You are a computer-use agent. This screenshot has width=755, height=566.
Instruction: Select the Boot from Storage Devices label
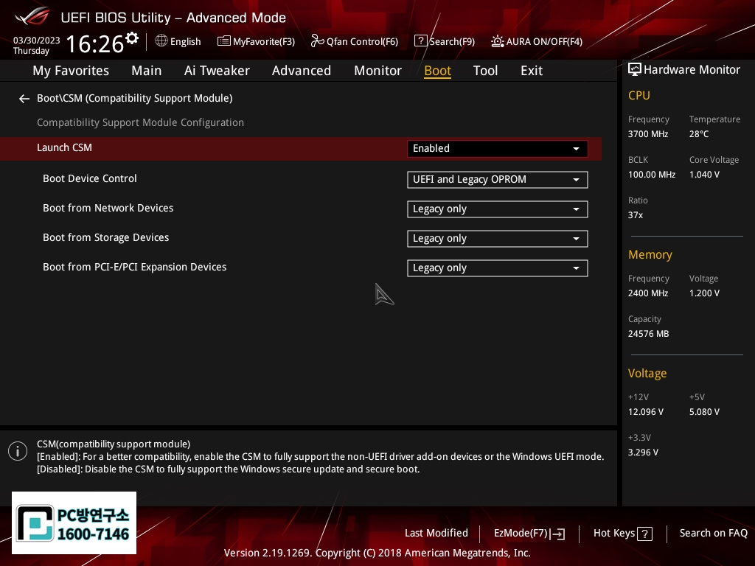106,238
